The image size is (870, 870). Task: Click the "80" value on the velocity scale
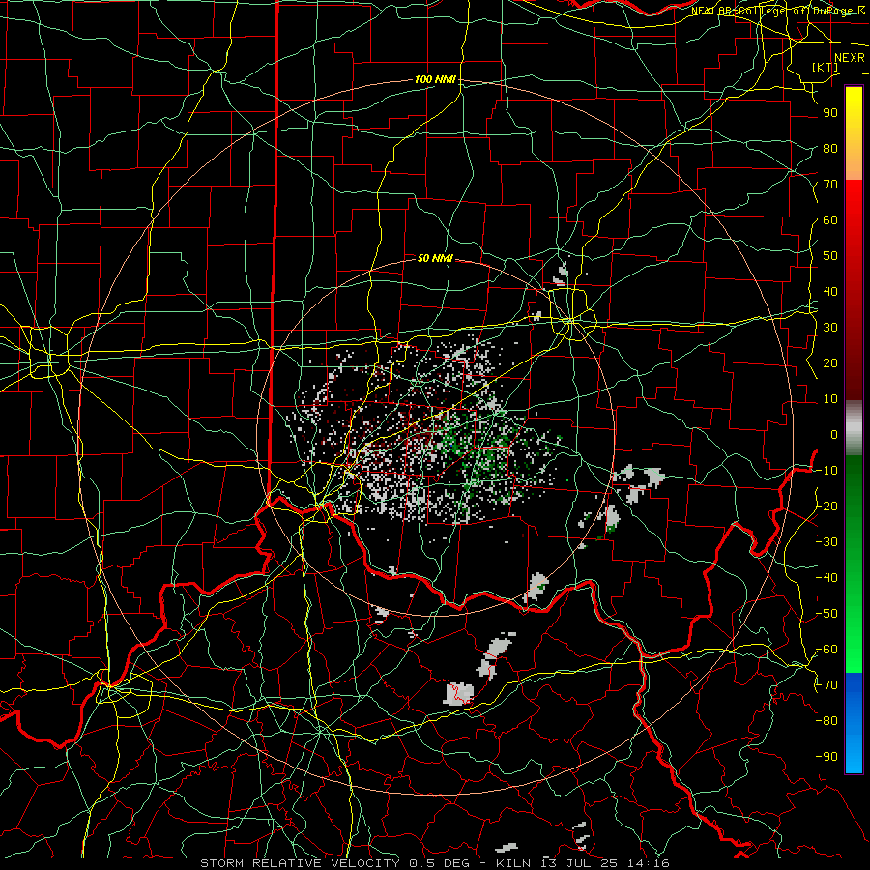click(830, 148)
